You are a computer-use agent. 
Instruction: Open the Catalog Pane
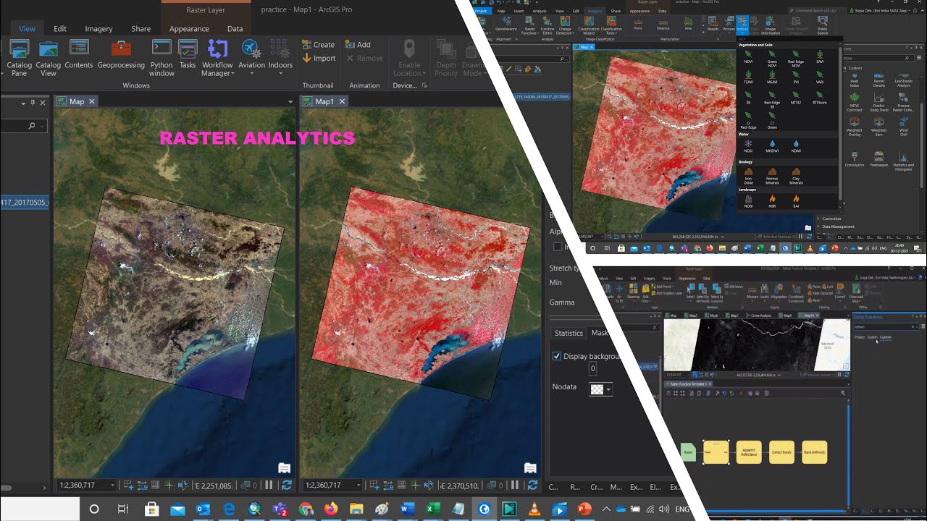tap(20, 58)
